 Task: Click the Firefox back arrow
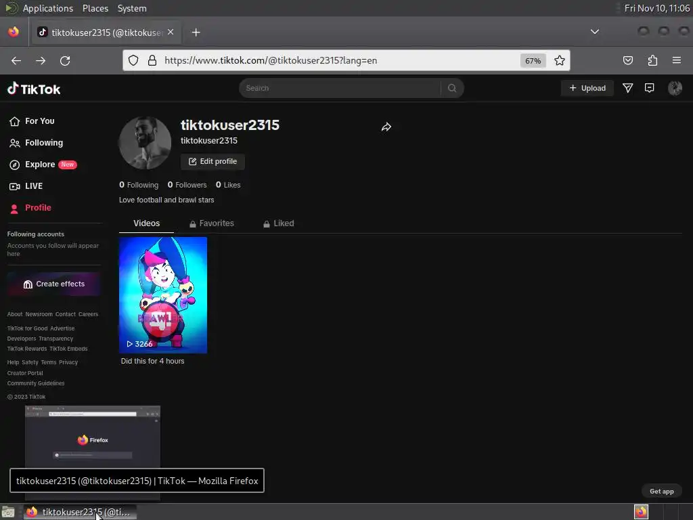pyautogui.click(x=16, y=60)
